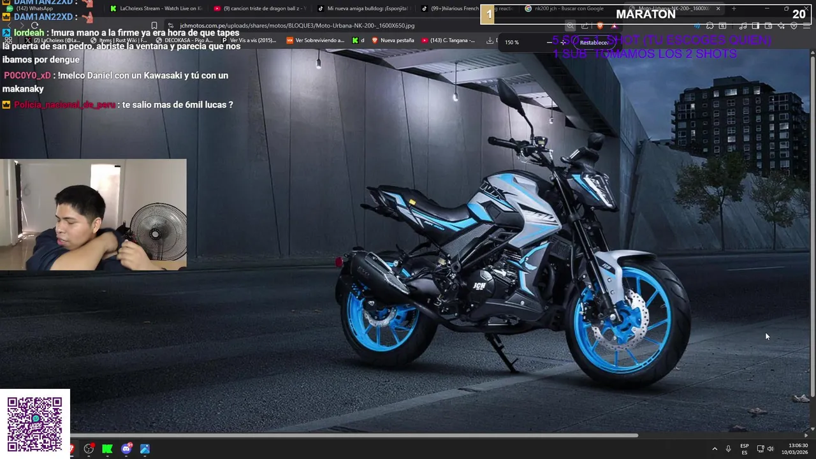The width and height of the screenshot is (816, 459).
Task: Click the webcam overlay showing the streamer
Action: click(x=93, y=215)
